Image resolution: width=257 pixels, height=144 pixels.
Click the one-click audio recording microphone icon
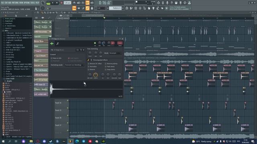(x=167, y=3)
